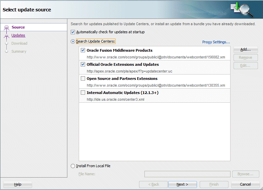Click the Official Oracle Extensions and Updates title

coord(123,64)
